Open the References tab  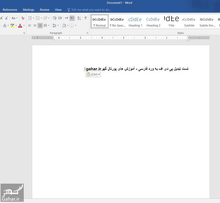pos(10,10)
